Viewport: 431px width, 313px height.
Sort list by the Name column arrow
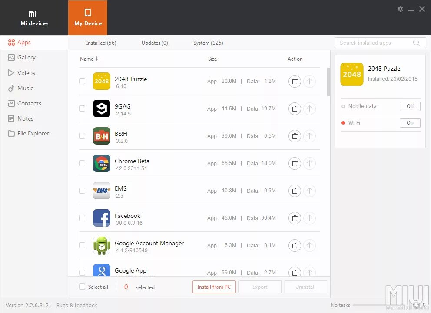(x=97, y=59)
